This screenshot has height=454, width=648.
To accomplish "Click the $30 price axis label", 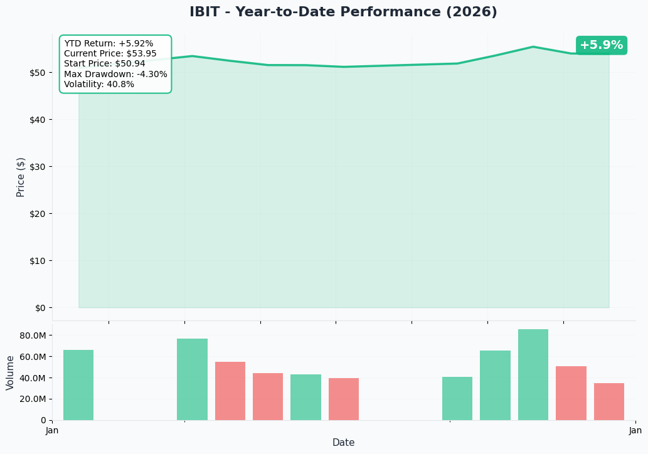I will tap(37, 167).
